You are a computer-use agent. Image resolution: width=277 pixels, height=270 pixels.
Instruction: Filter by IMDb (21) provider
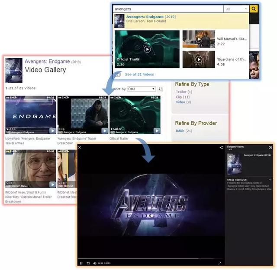(x=184, y=131)
